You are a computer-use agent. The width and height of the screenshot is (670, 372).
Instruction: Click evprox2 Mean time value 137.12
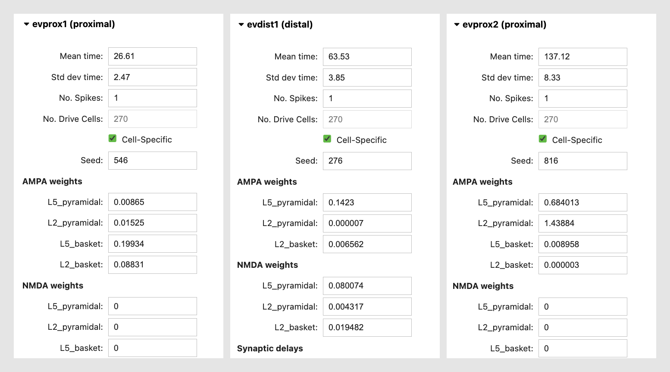click(582, 57)
